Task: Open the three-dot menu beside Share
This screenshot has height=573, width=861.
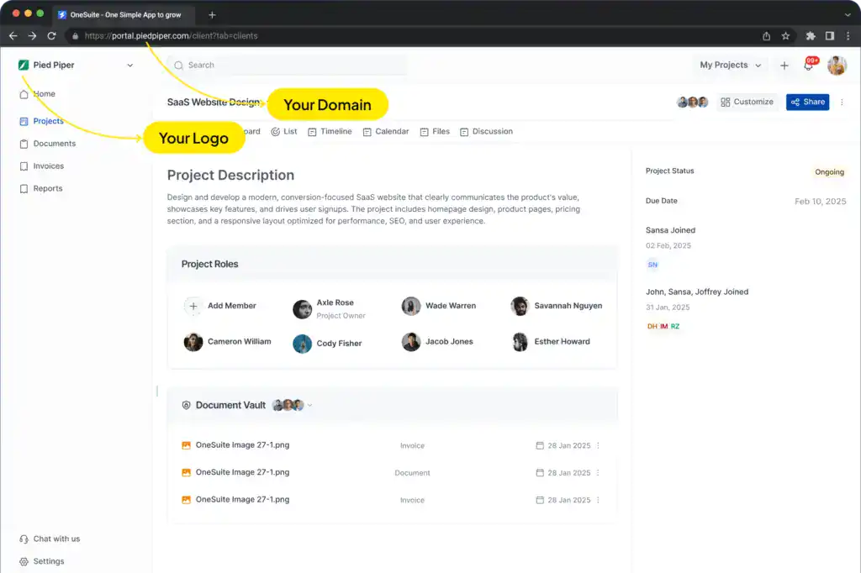Action: (x=840, y=102)
